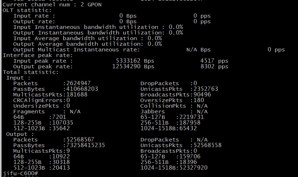
Task: Click the 'Interface peak rate:' heading
Action: (38, 55)
